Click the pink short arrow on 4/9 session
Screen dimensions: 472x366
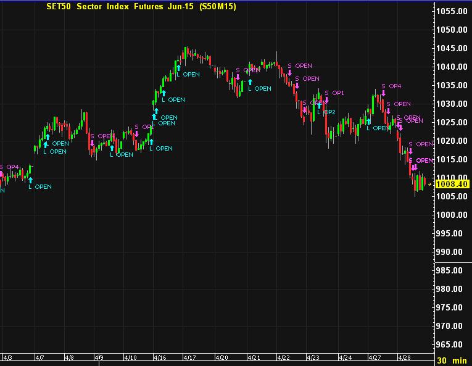[x=92, y=143]
